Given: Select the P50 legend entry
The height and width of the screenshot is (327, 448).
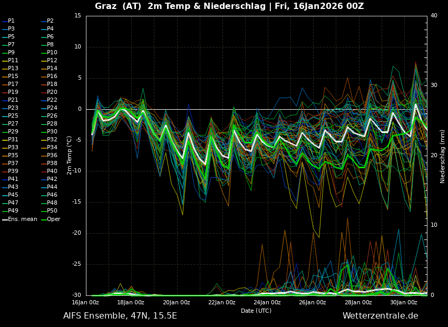Looking at the screenshot, I should click(x=49, y=210).
